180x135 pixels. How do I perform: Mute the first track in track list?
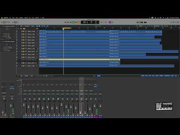[22, 31]
